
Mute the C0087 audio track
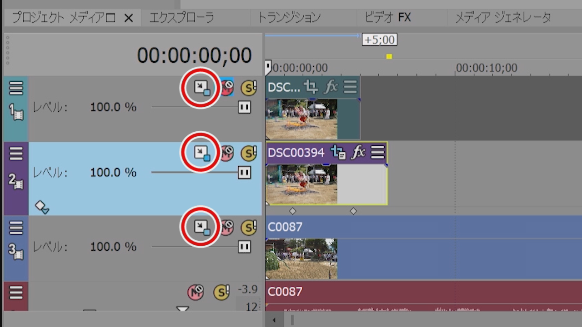pos(196,292)
